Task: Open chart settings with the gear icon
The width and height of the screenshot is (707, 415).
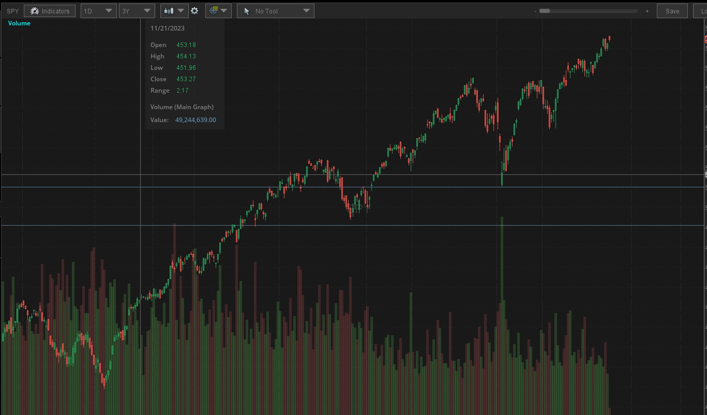Action: [x=194, y=11]
